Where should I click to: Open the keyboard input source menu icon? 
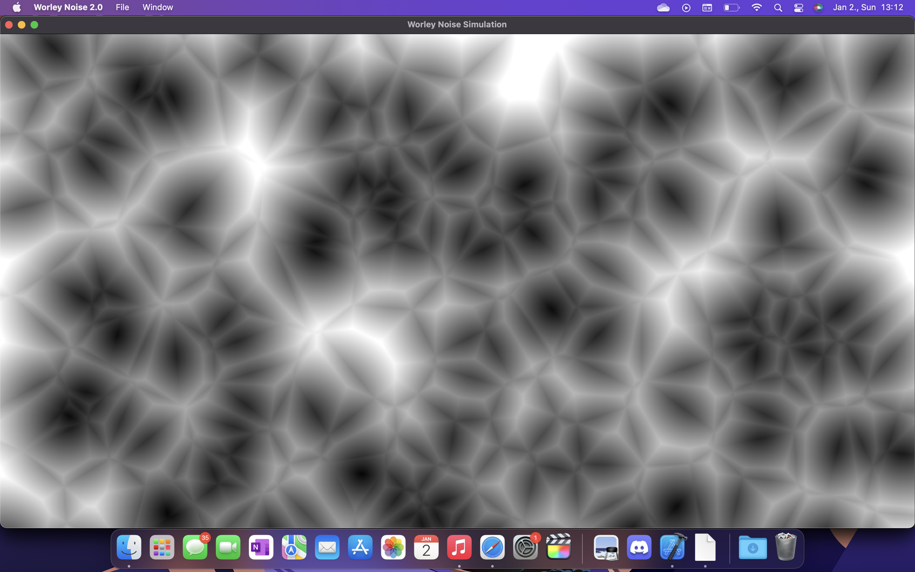pyautogui.click(x=707, y=8)
